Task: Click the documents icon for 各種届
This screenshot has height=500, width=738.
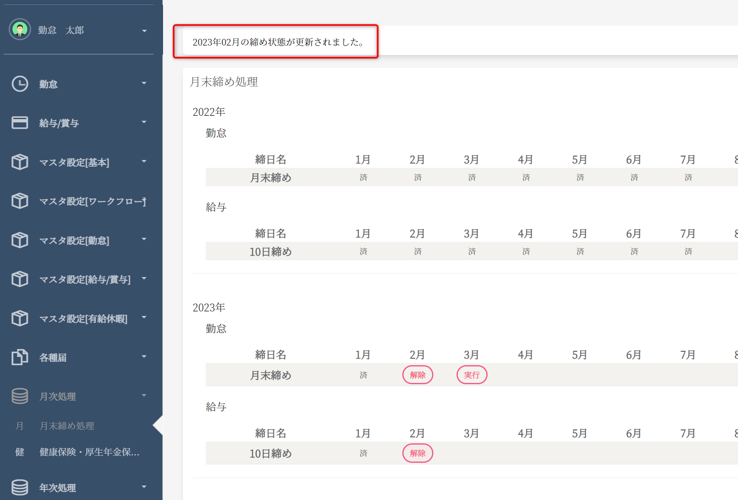Action: point(20,357)
